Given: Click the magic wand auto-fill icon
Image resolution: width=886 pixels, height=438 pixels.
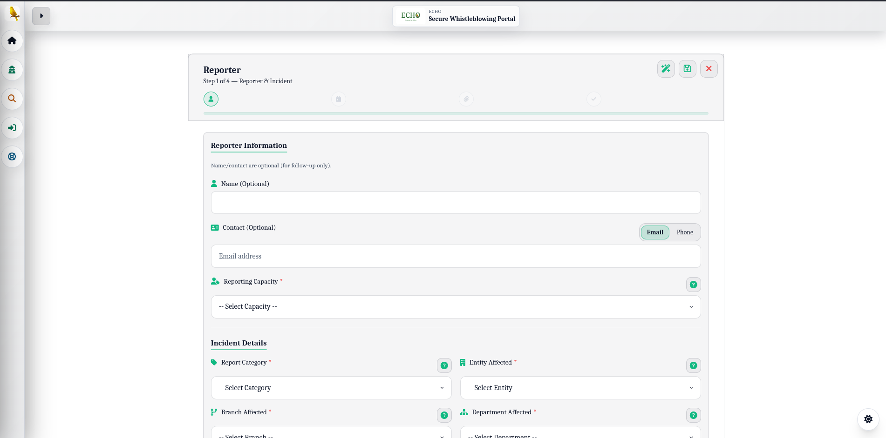Looking at the screenshot, I should pyautogui.click(x=666, y=68).
